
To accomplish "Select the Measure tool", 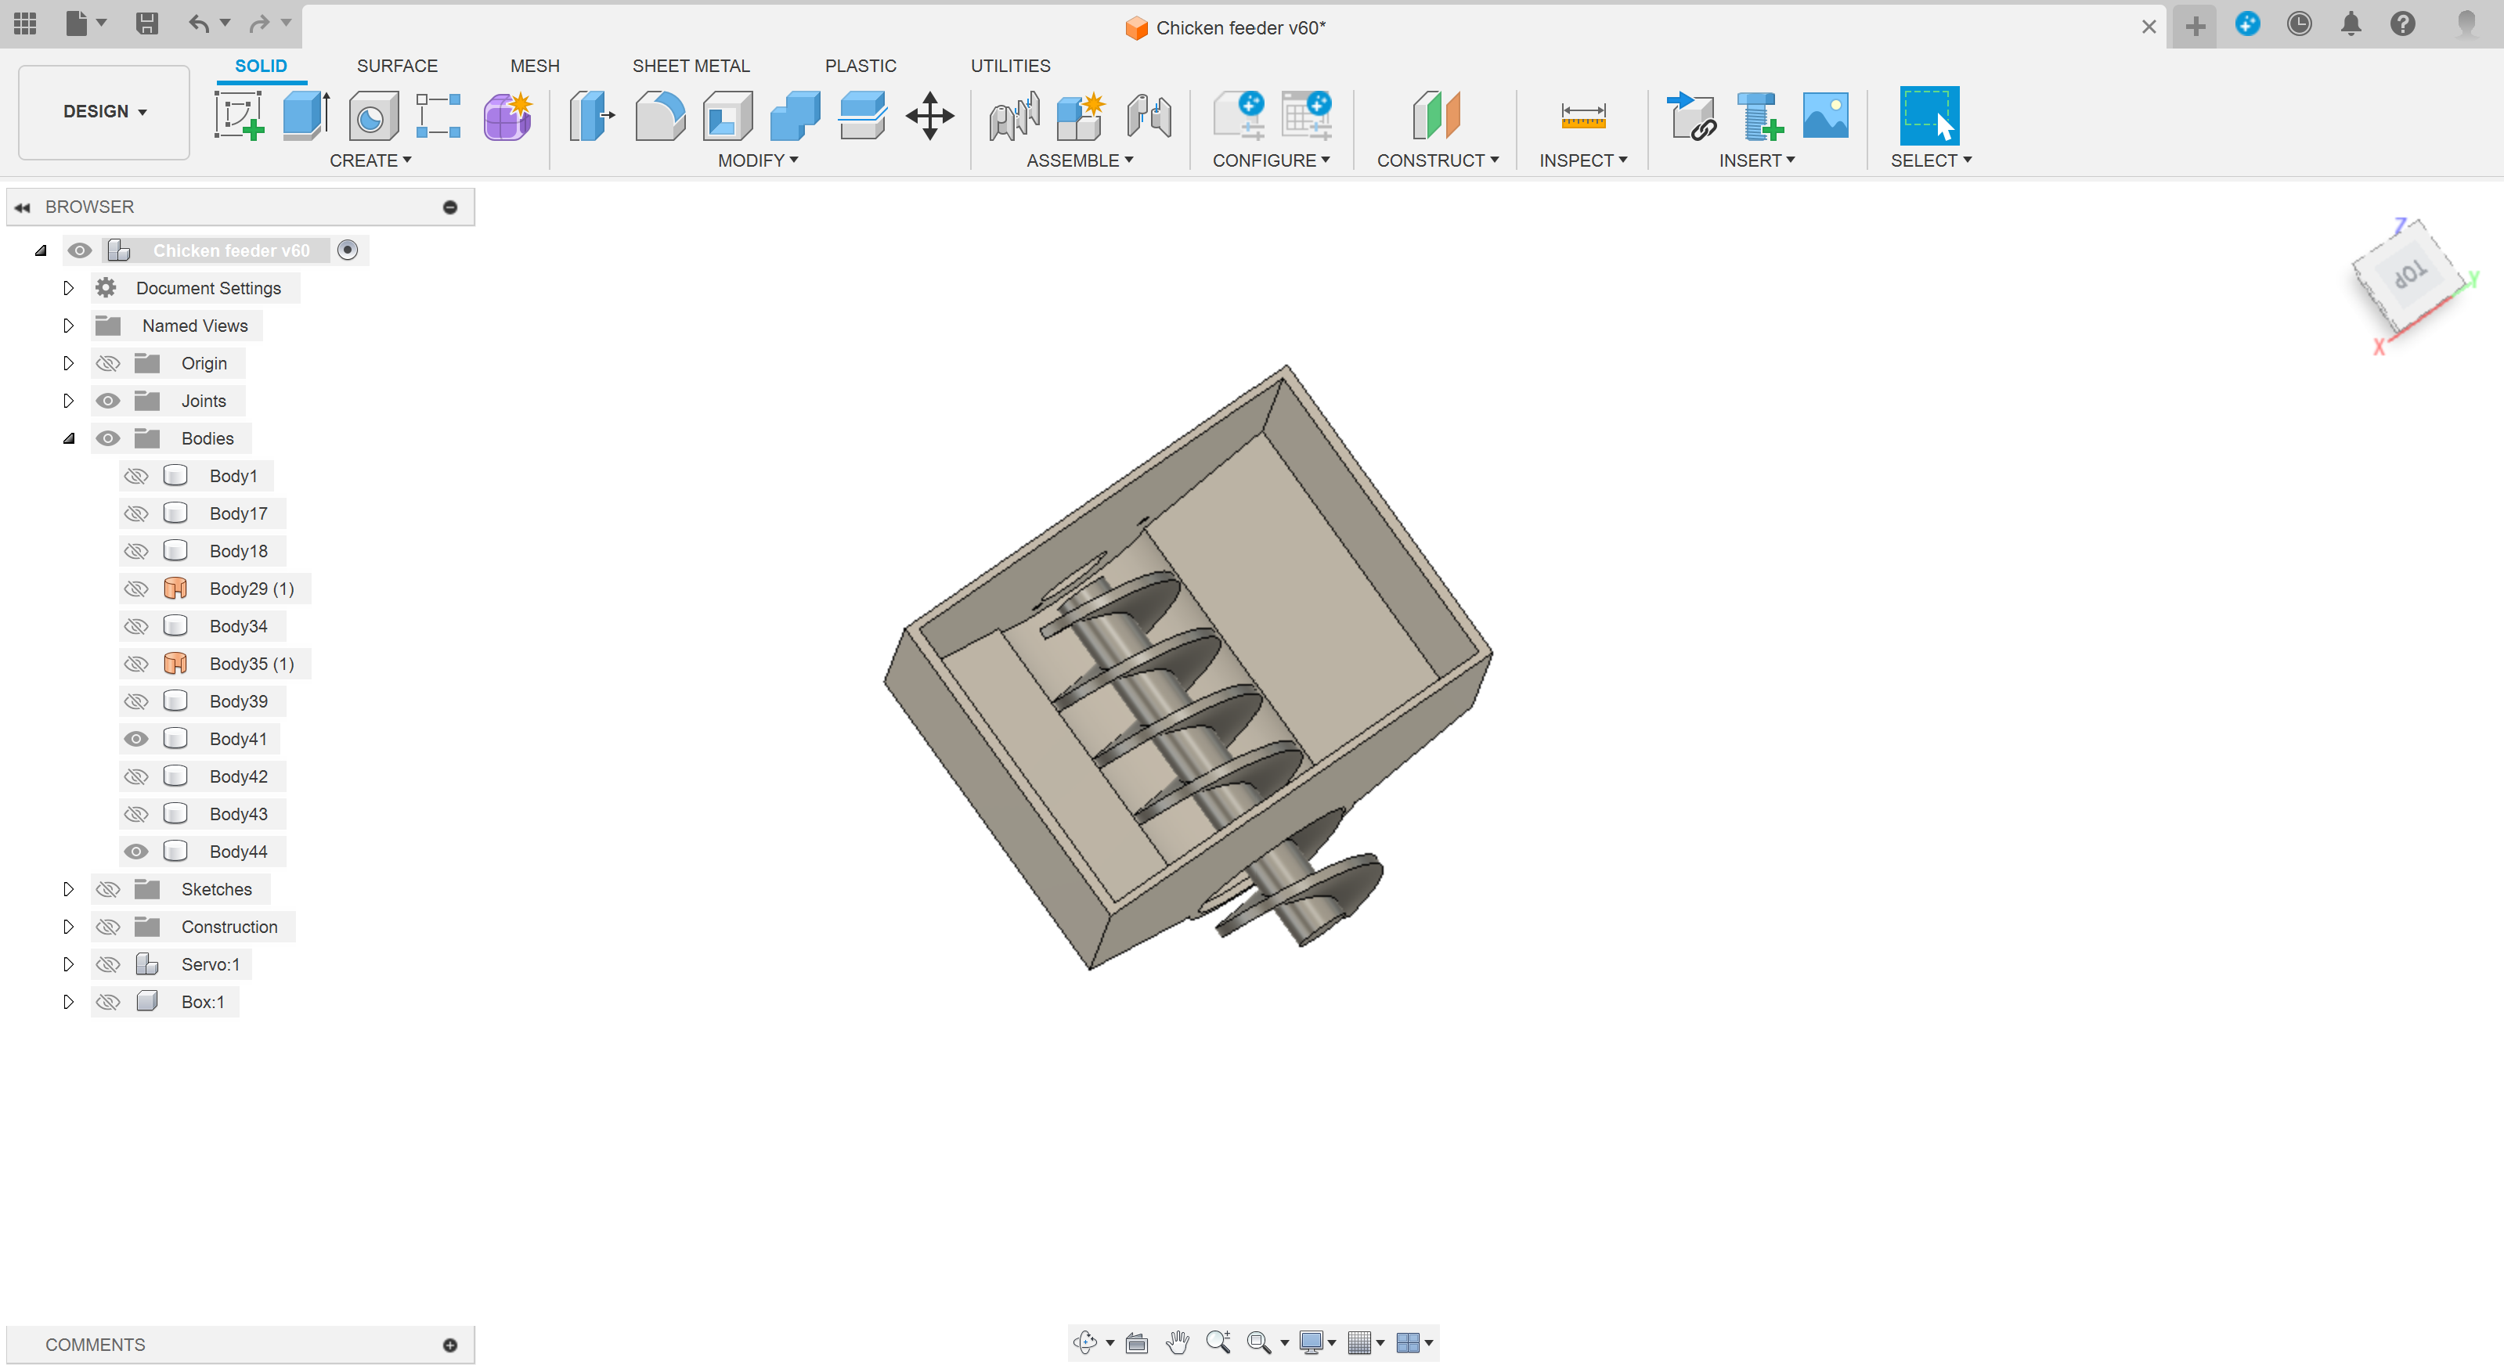I will [1583, 116].
